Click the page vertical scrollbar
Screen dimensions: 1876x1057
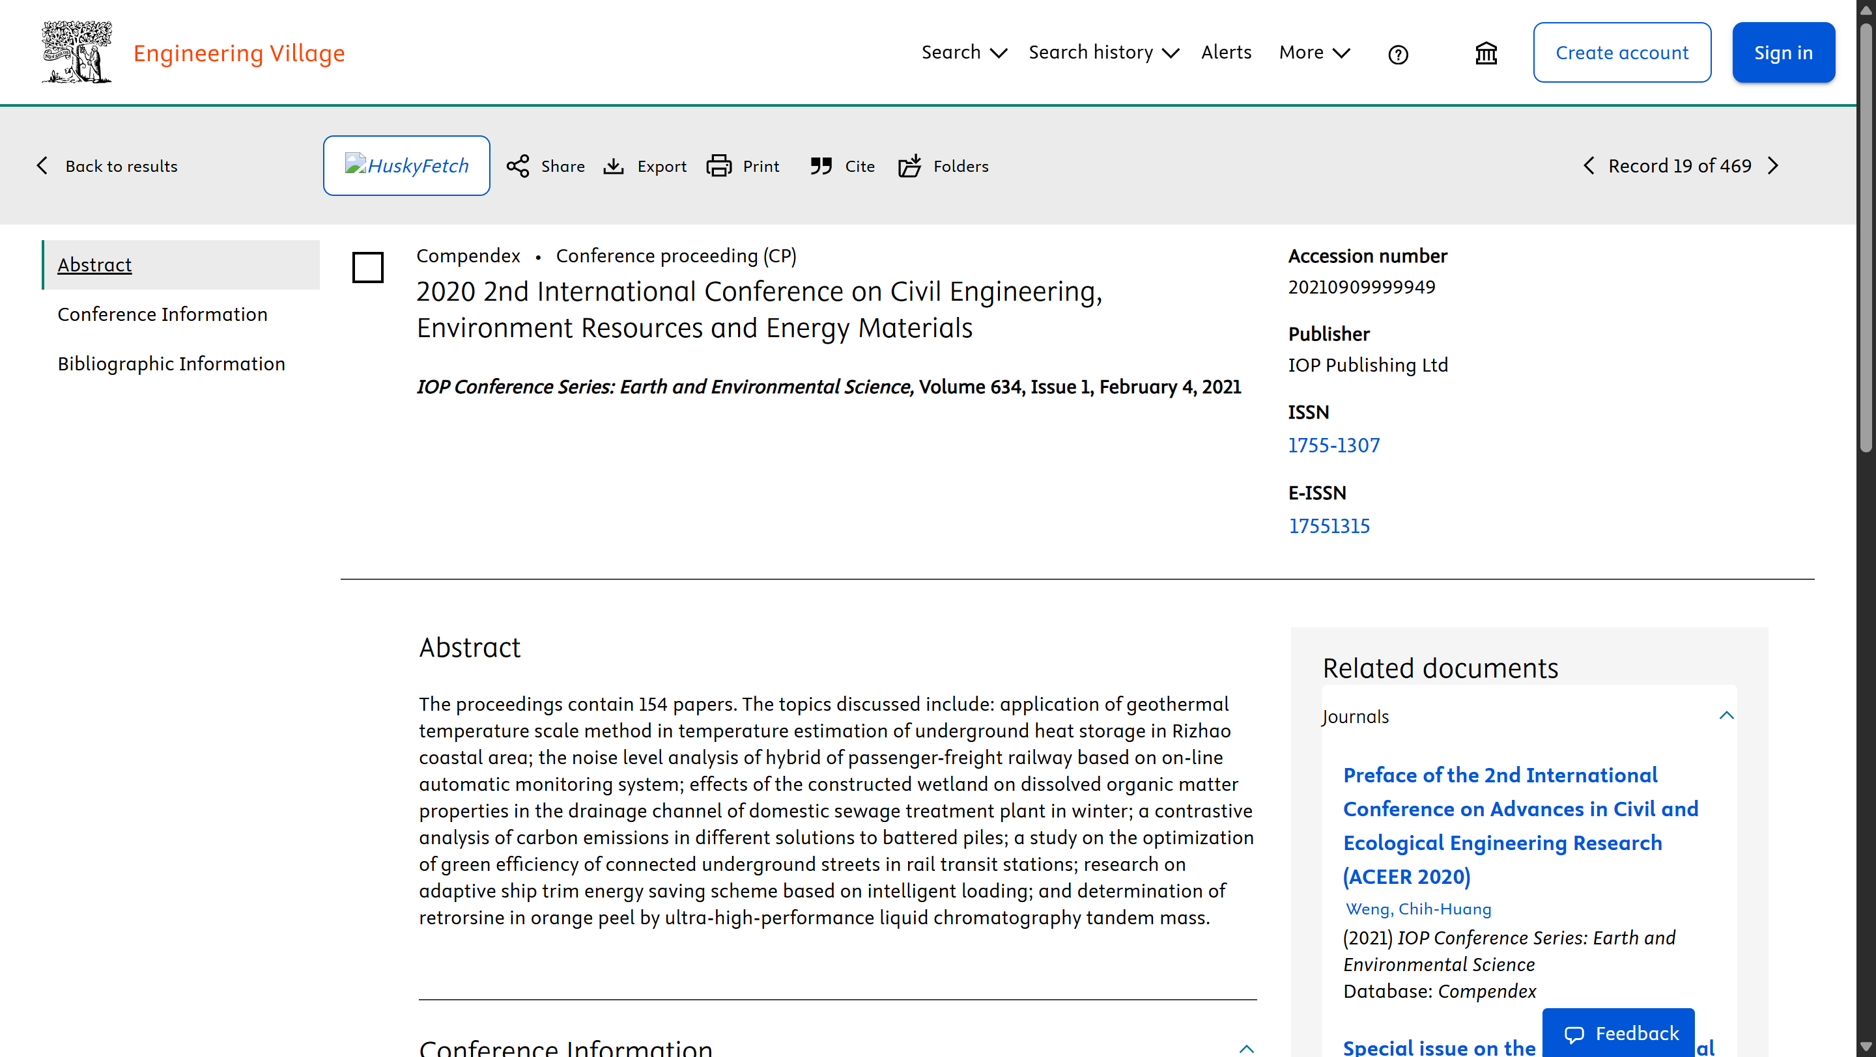(1866, 528)
